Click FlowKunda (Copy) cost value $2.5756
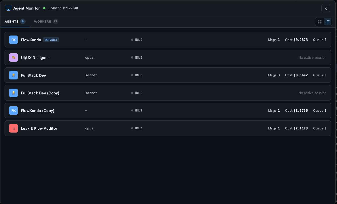The image size is (337, 204). (300, 110)
